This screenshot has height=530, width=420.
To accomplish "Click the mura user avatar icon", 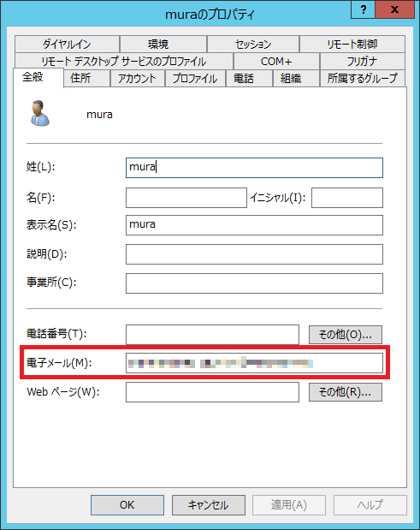I will (40, 114).
